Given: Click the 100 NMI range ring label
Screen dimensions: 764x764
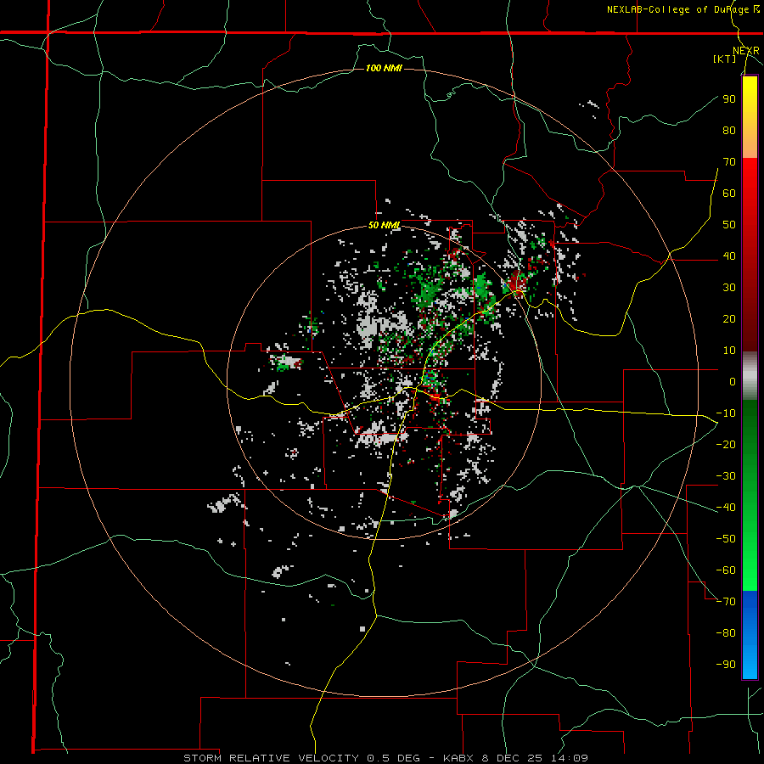Looking at the screenshot, I should pos(384,68).
